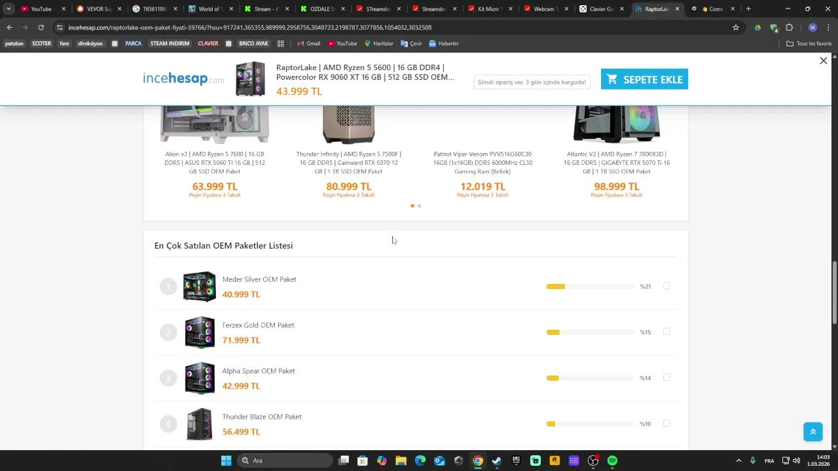
Task: Click the SEPETE EKLE cart button
Action: coord(644,79)
